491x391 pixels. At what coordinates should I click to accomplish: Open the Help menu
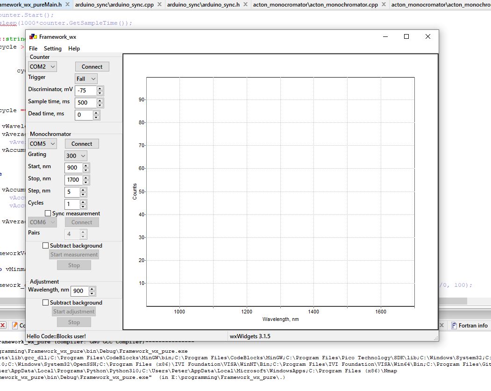click(74, 48)
